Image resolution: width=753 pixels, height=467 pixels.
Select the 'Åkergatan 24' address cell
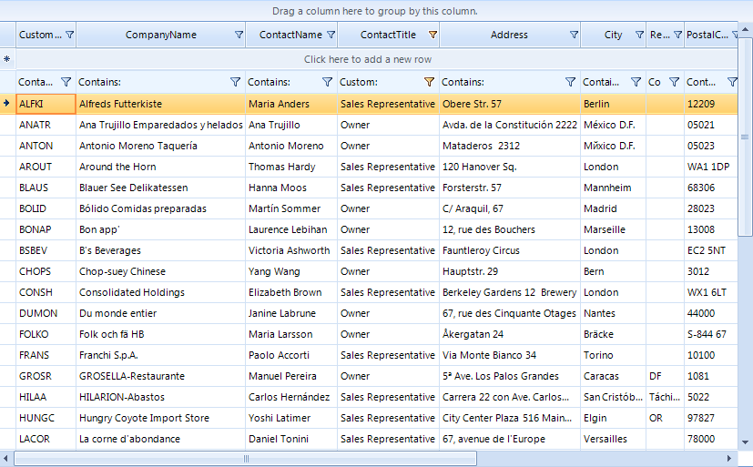[510, 334]
